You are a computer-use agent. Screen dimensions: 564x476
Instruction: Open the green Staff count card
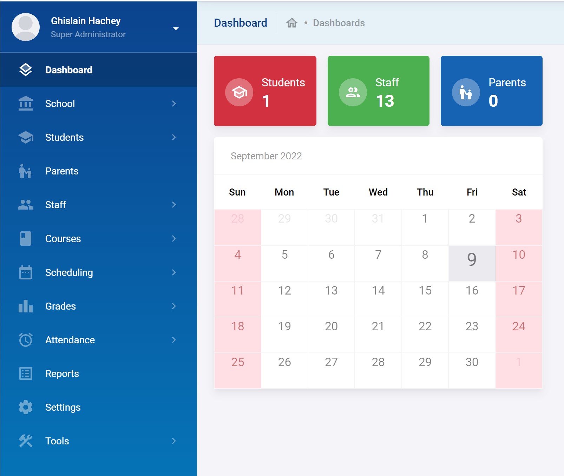[x=378, y=91]
